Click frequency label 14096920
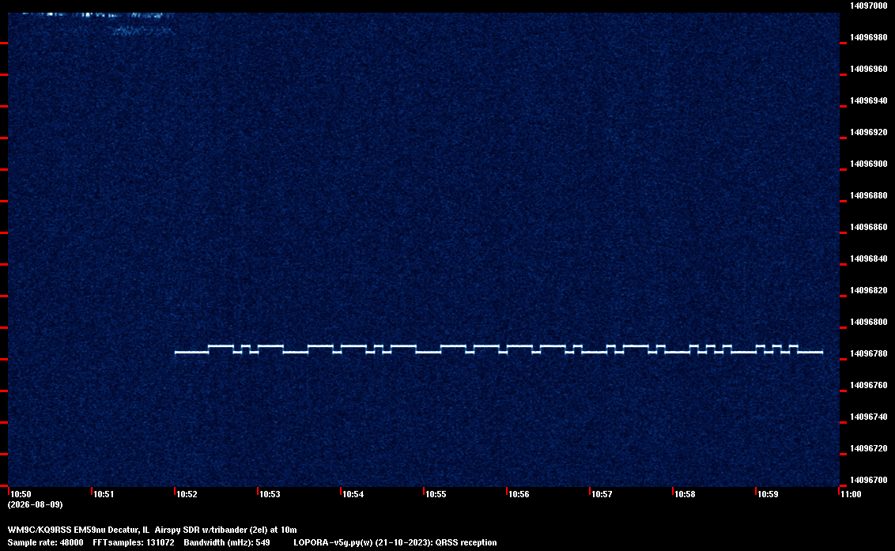This screenshot has width=895, height=551. (x=869, y=132)
